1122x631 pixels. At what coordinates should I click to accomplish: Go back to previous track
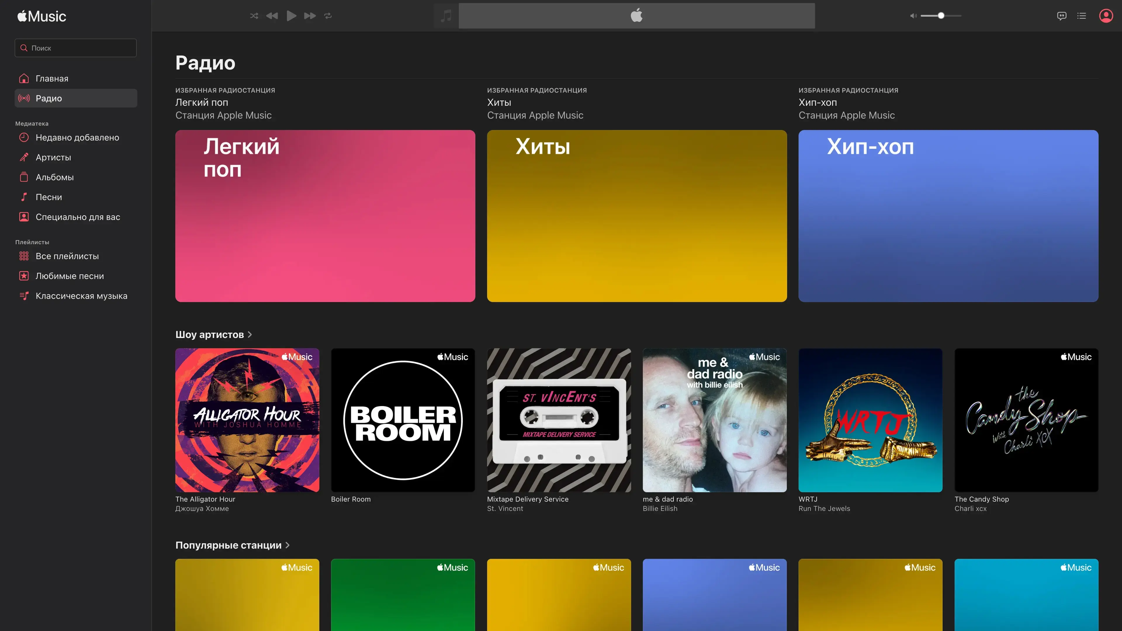click(272, 16)
